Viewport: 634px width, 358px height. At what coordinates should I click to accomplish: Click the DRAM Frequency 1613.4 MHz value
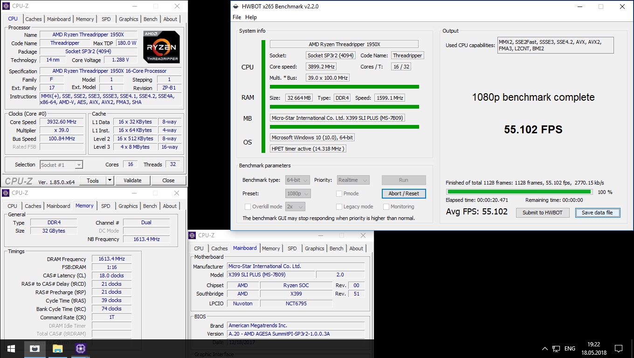pyautogui.click(x=111, y=259)
